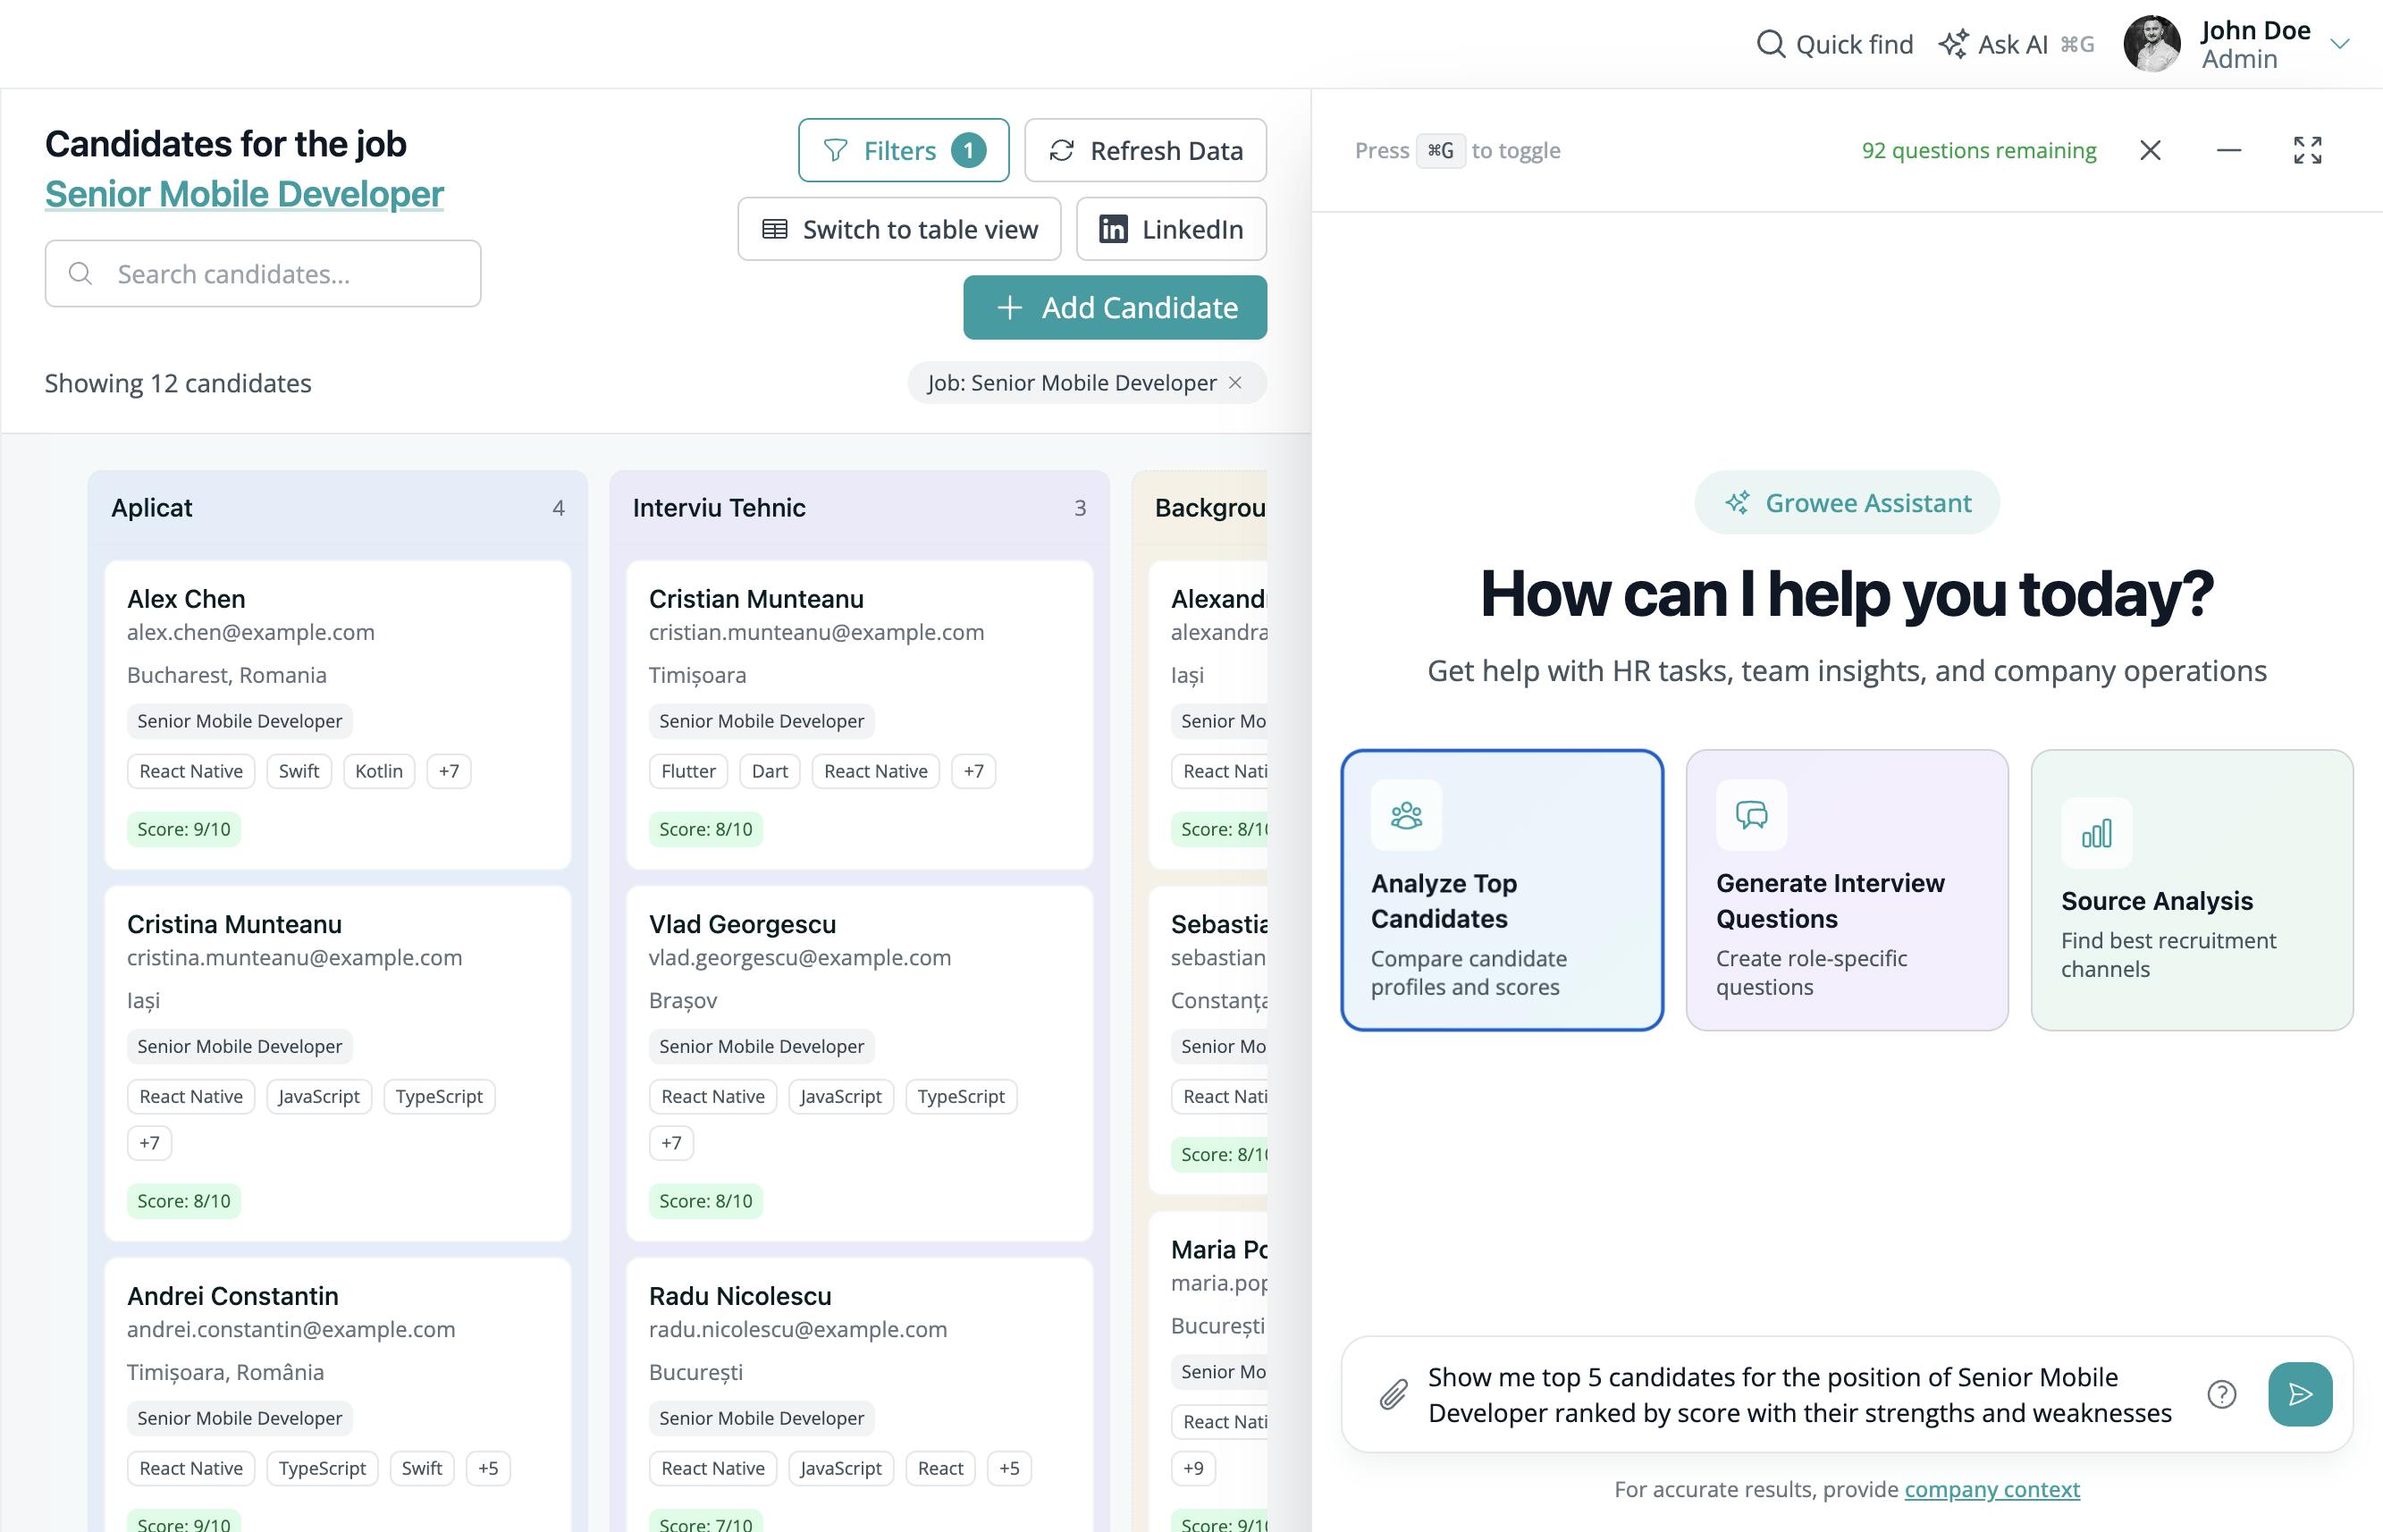Click the Search candidates input field
Screen dimensions: 2383x1532
click(264, 274)
